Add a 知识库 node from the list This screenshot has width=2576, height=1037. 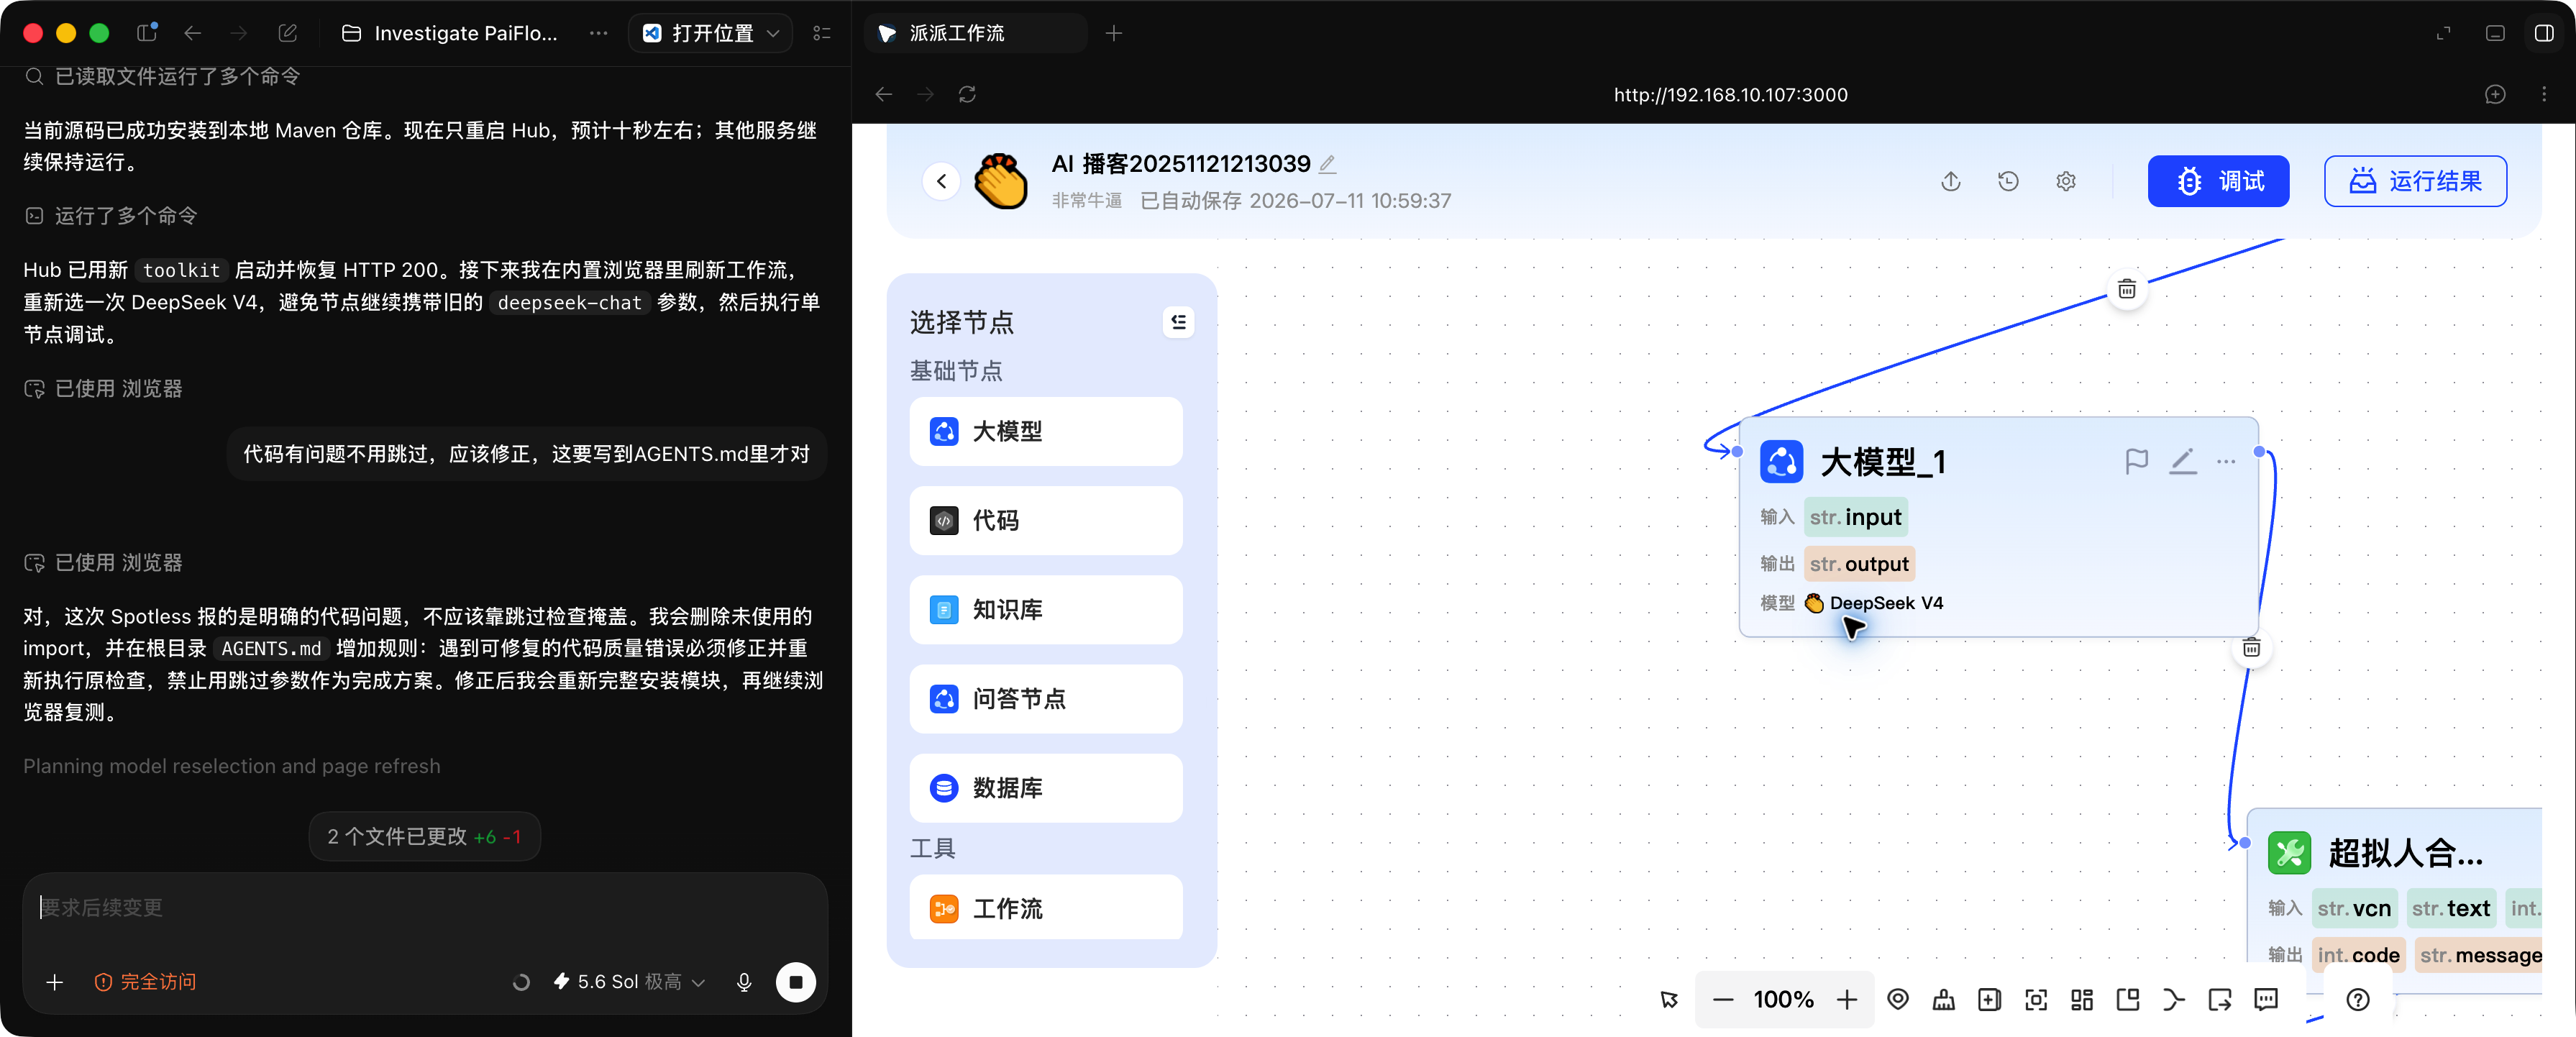point(1046,610)
